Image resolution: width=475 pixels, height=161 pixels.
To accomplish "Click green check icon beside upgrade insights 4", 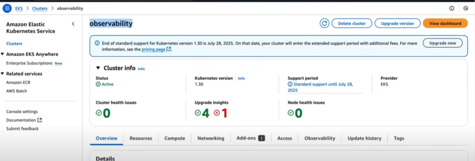I will pos(198,113).
